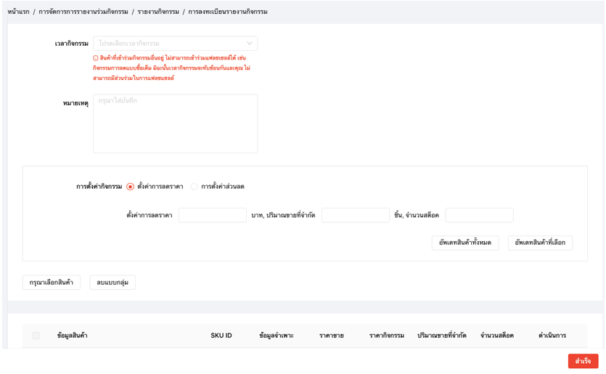
Task: Toggle the select-all checkbox in table header
Action: pyautogui.click(x=36, y=336)
